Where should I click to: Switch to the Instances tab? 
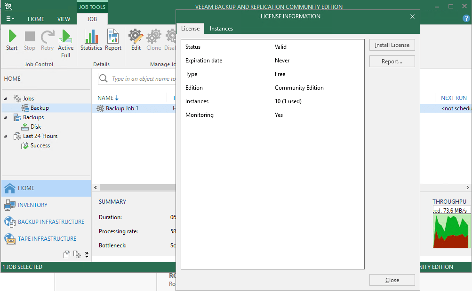pos(221,29)
